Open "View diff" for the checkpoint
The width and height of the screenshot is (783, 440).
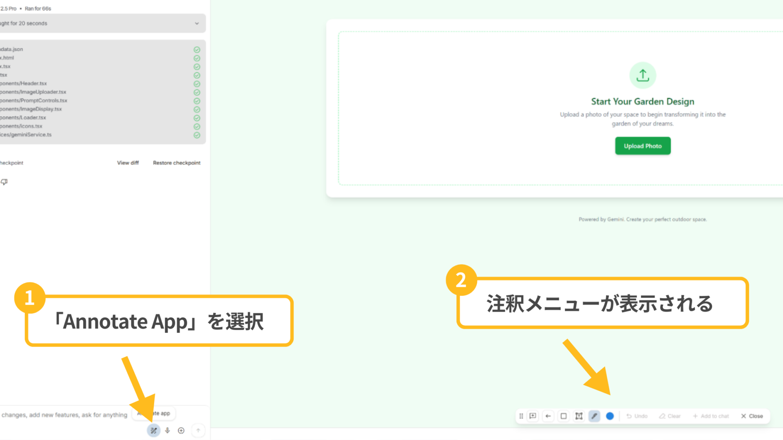(128, 163)
